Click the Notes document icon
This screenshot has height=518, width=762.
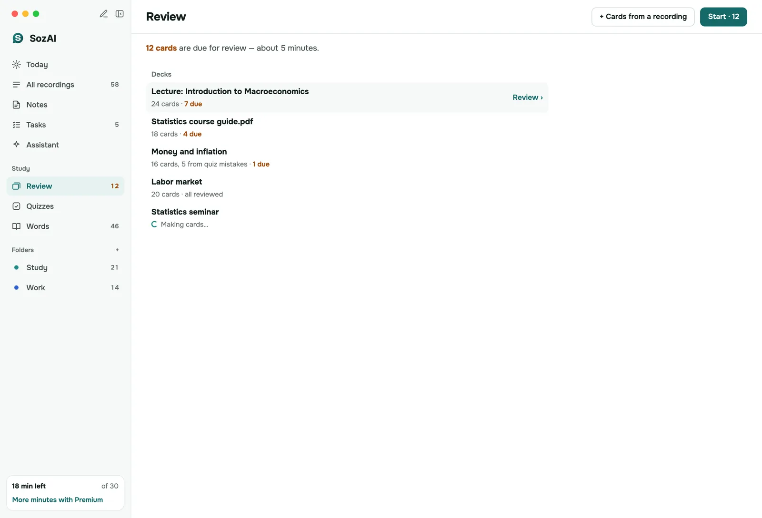point(16,105)
